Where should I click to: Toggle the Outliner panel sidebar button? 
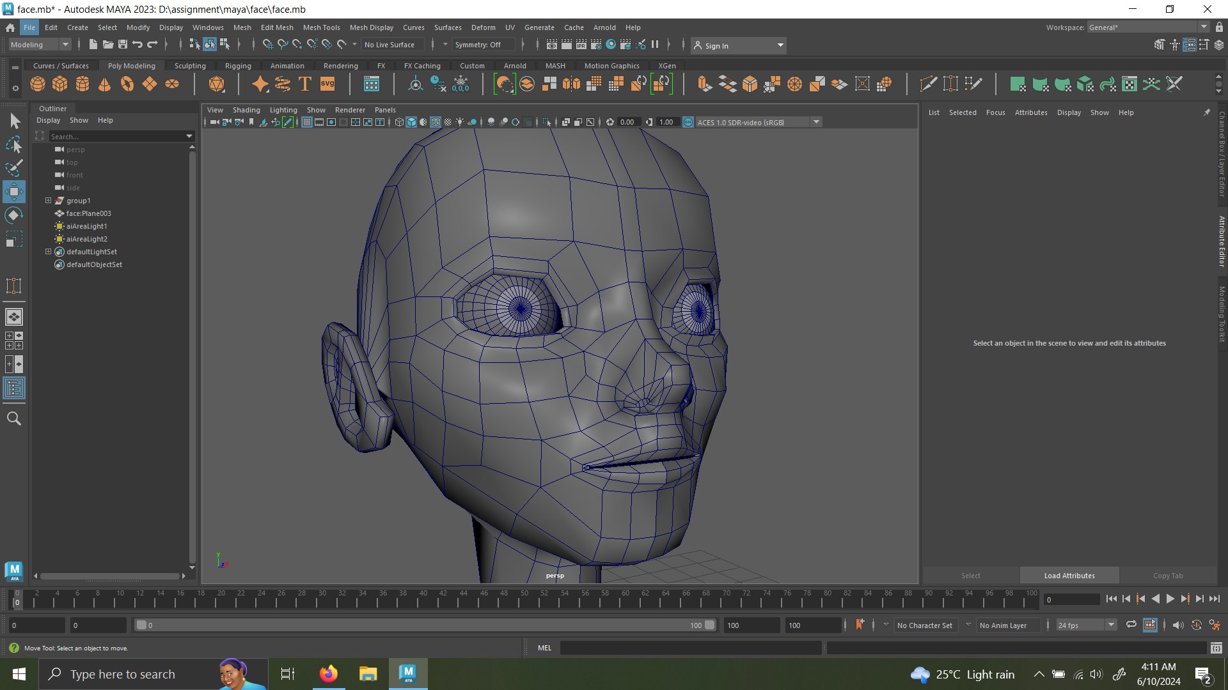(x=14, y=388)
